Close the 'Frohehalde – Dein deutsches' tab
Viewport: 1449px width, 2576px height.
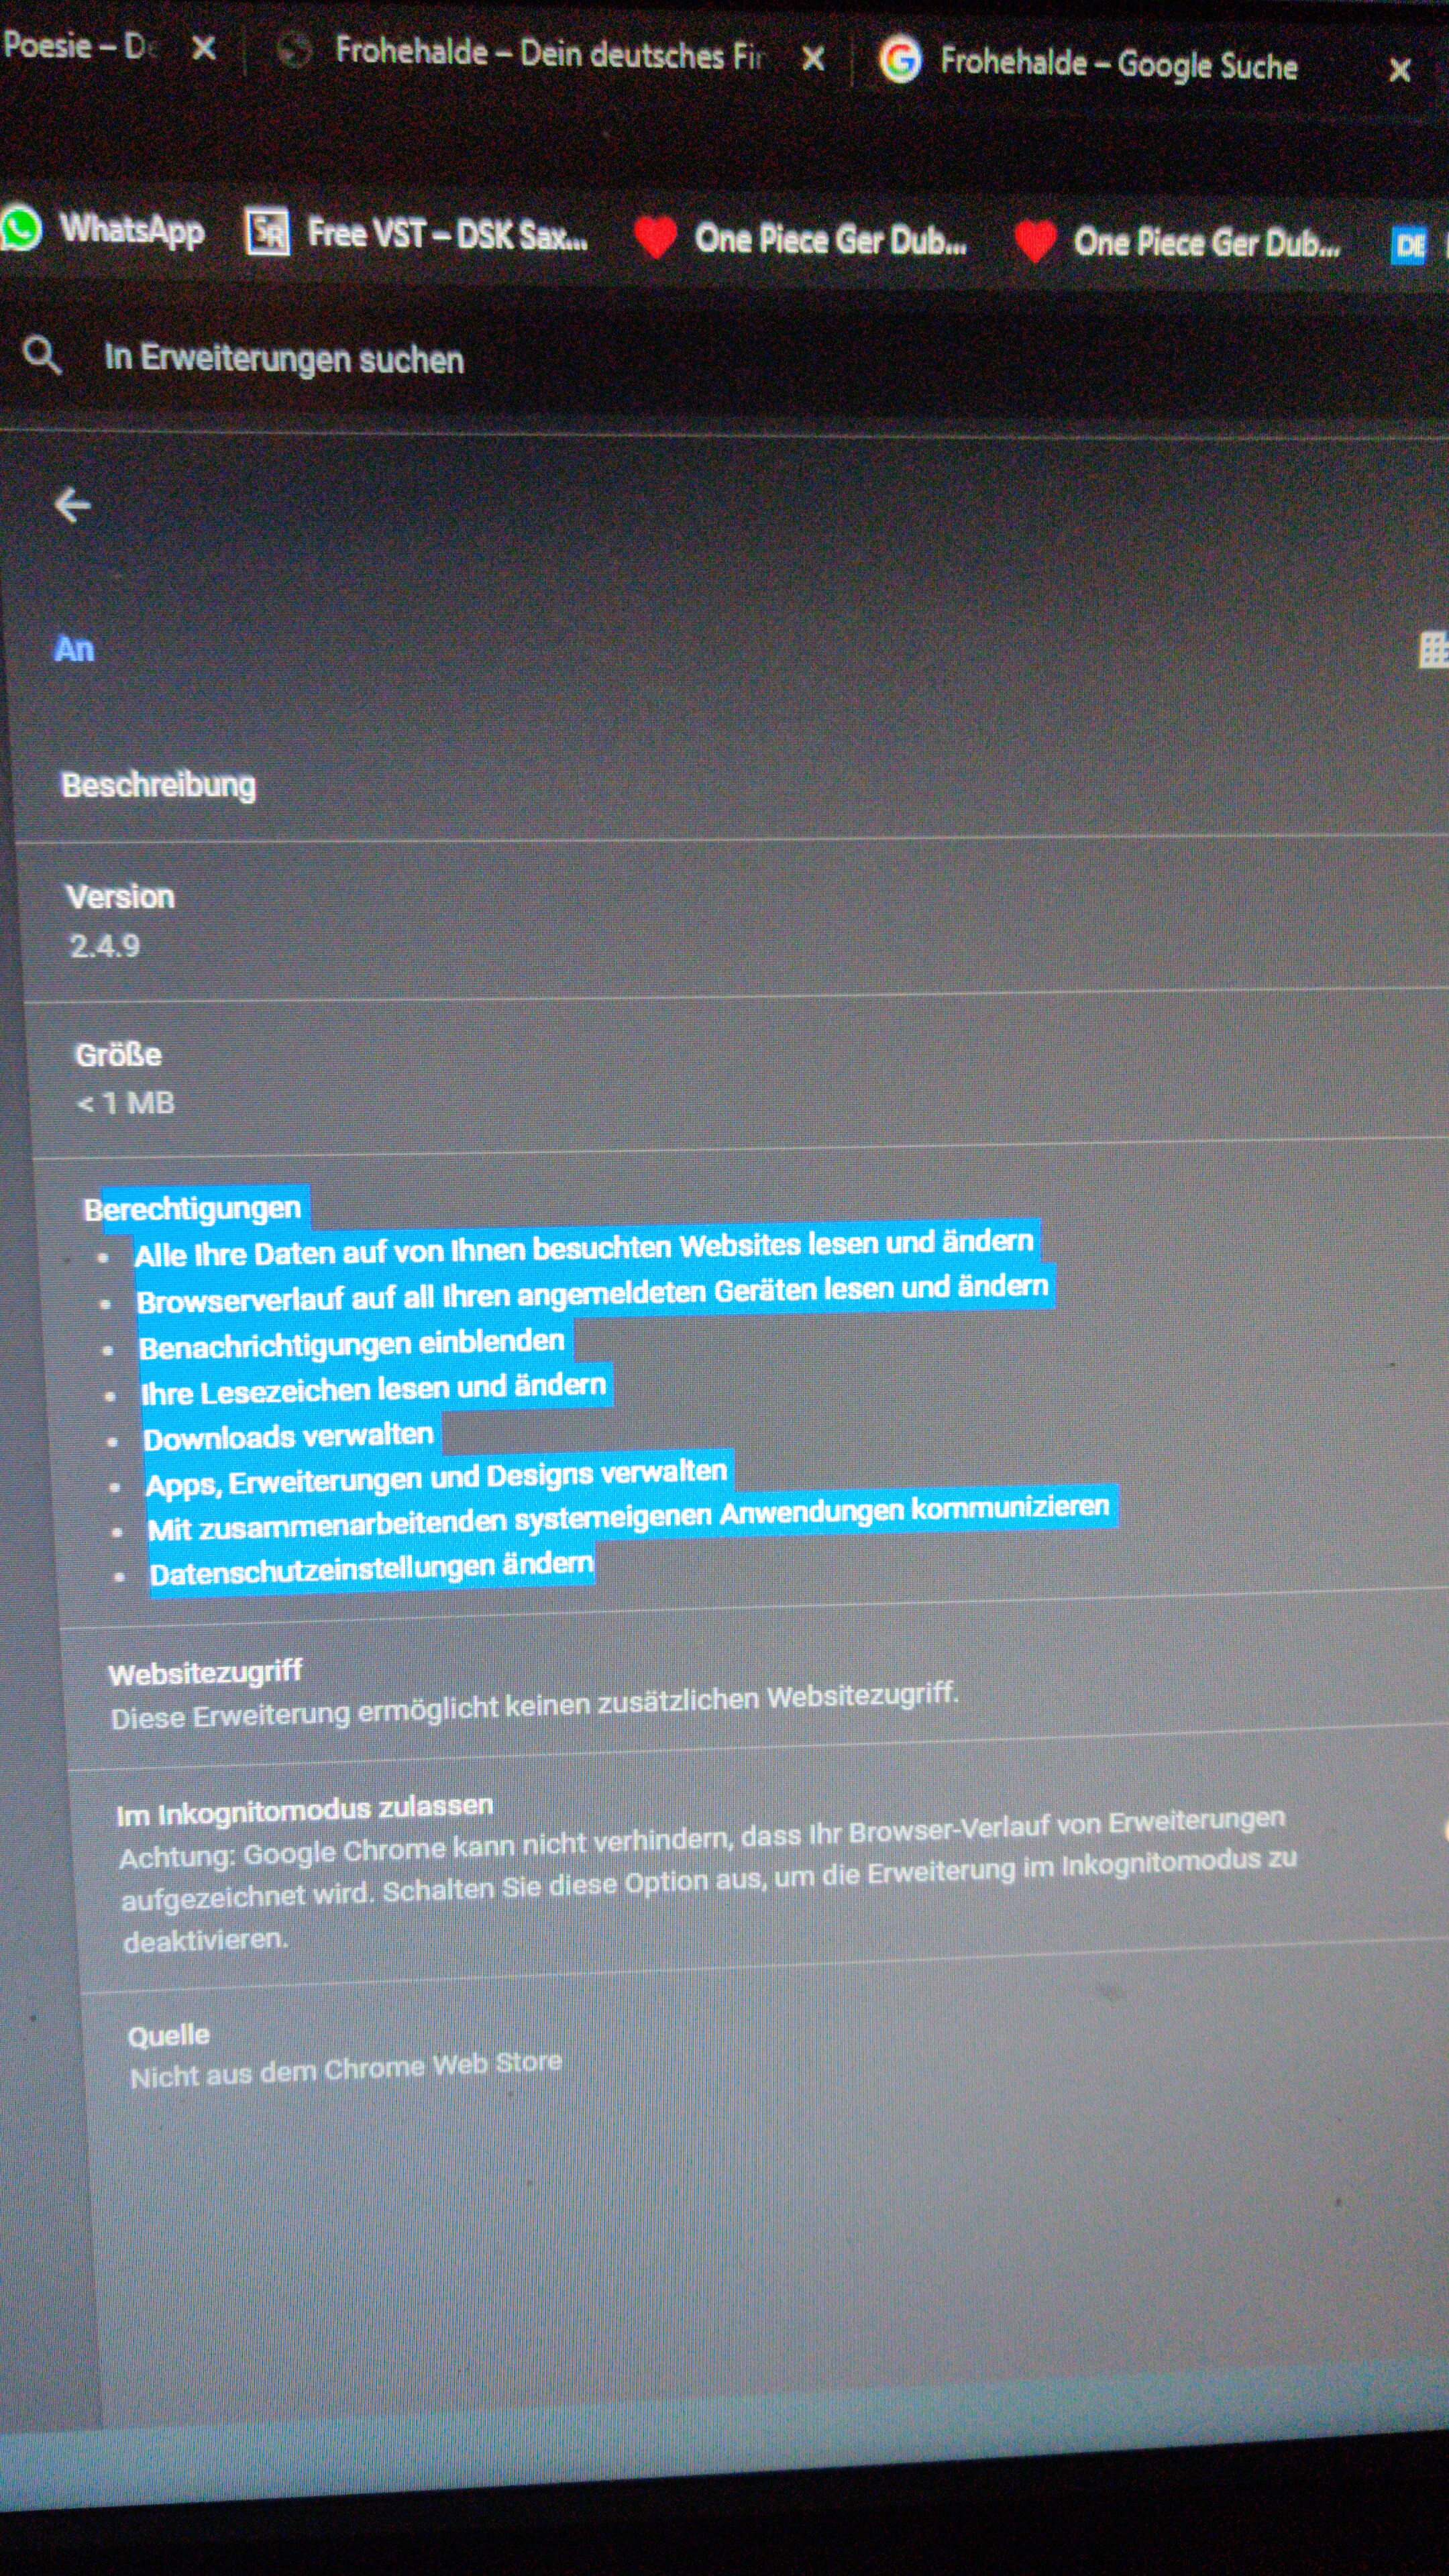[813, 59]
